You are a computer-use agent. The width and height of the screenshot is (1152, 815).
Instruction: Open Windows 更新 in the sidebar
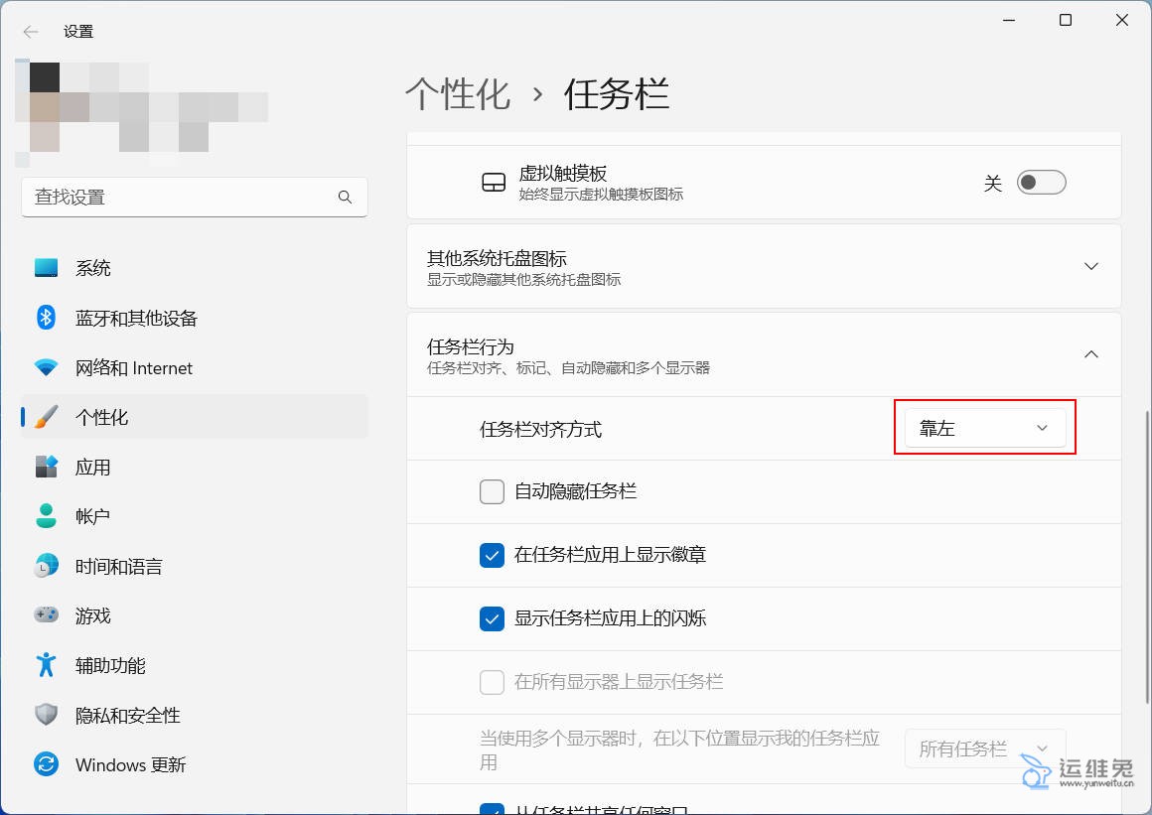point(130,764)
